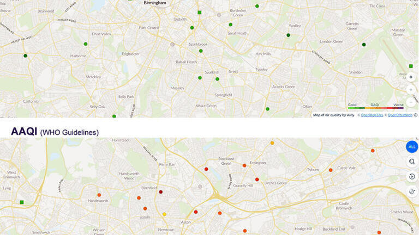Click the green sensor above Moseley, left of Sparkhill
This screenshot has height=235, width=419.
pos(200,78)
